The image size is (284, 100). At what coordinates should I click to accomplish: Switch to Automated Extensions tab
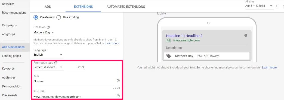[126, 7]
